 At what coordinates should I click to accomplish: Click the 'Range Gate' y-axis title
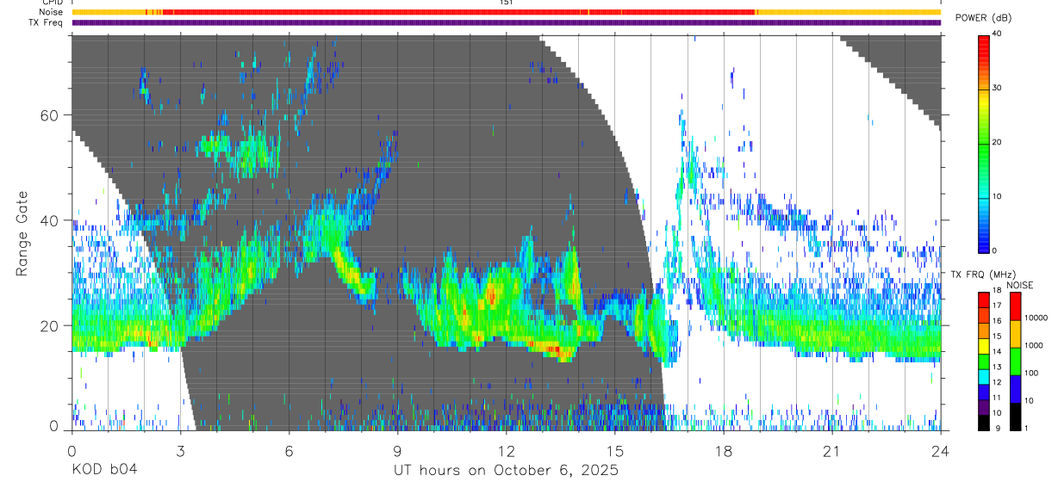click(22, 234)
